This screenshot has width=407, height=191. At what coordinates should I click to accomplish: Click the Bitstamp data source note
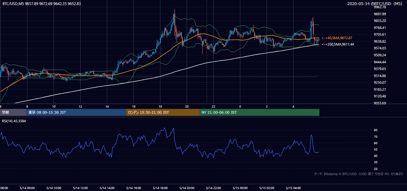(x=359, y=174)
